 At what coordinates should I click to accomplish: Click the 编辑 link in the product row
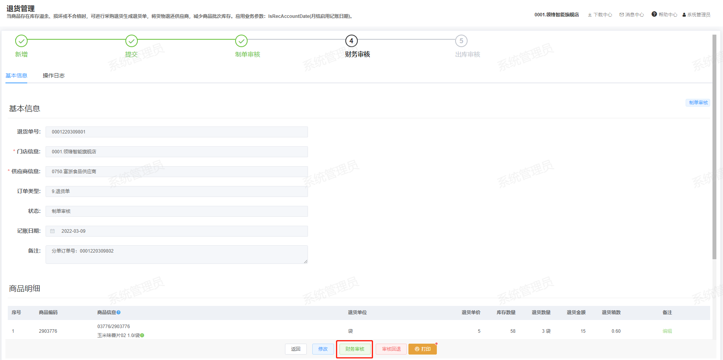pyautogui.click(x=667, y=331)
